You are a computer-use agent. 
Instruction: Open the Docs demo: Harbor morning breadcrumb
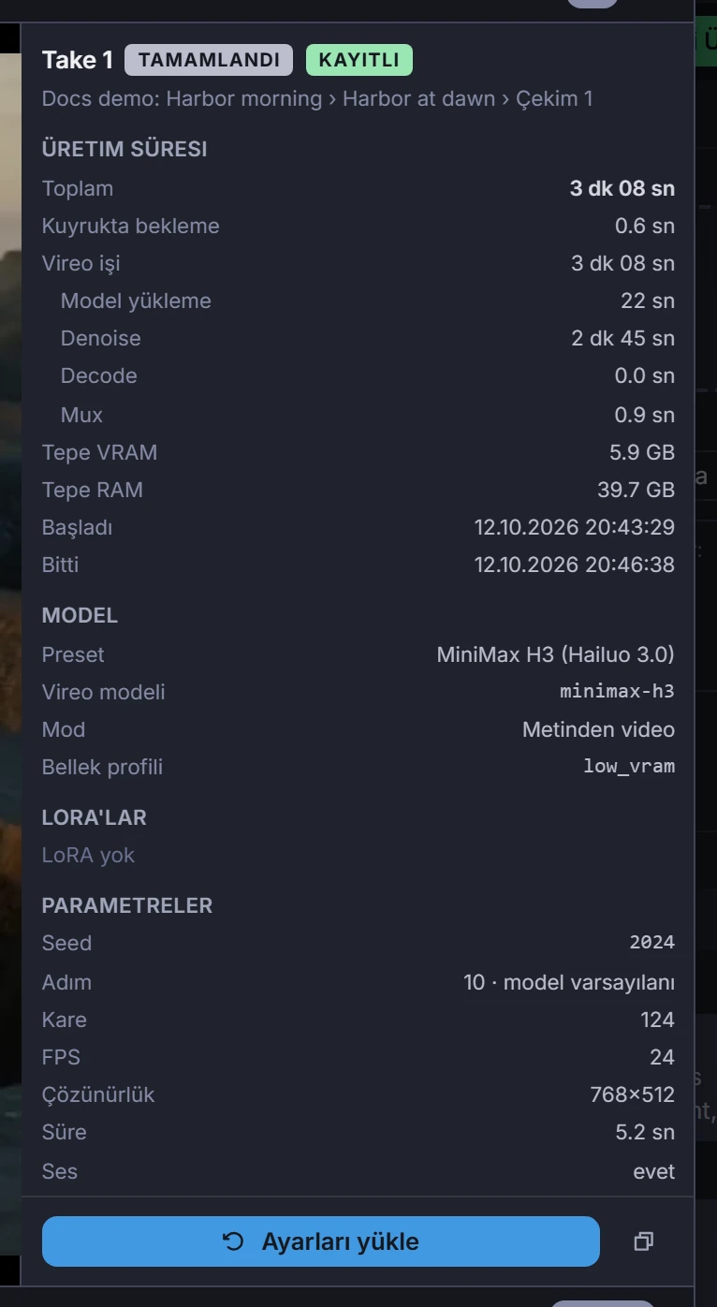pyautogui.click(x=182, y=98)
